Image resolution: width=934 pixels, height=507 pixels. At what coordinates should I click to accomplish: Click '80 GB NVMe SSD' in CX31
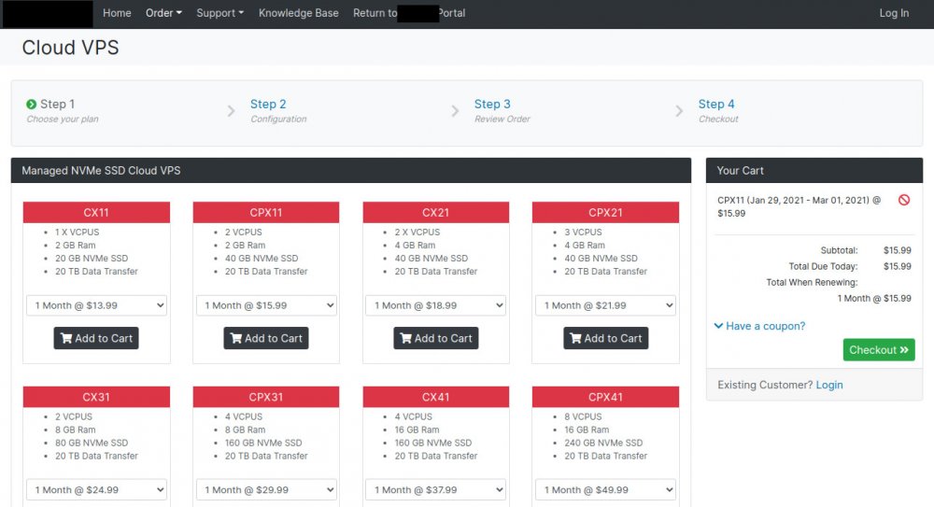(92, 443)
